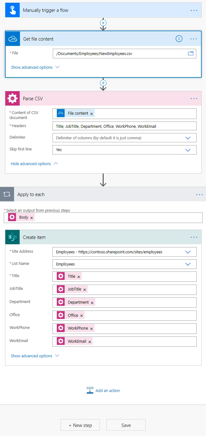Click the JobTitle token

[72, 289]
